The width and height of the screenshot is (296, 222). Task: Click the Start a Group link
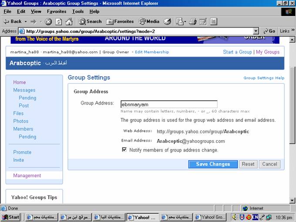pyautogui.click(x=237, y=52)
